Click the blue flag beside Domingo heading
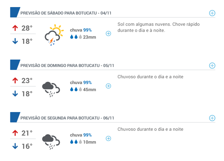Image resolution: width=224 pixels, height=161 pixels. [x=15, y=65]
